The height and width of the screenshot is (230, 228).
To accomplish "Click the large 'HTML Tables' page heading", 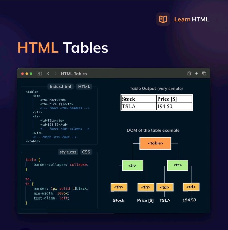I will click(x=63, y=48).
